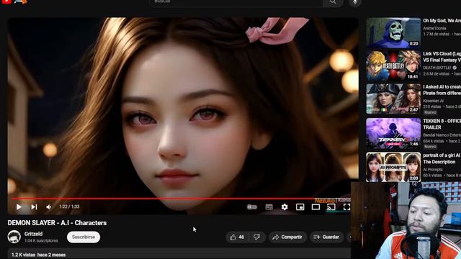Open the AI Prompts girl portrait thumbnail
Viewport: 461px width, 259px height.
pyautogui.click(x=393, y=167)
